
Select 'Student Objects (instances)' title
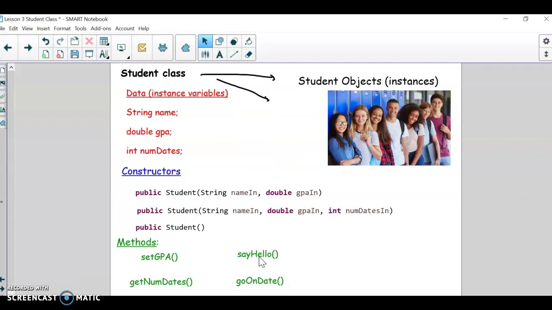[x=368, y=81]
